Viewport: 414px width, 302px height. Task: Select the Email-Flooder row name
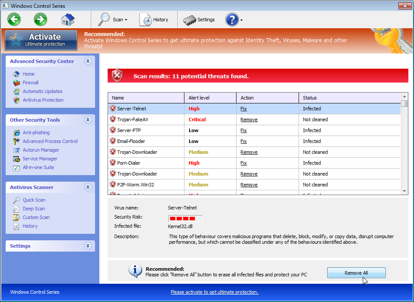(x=131, y=142)
